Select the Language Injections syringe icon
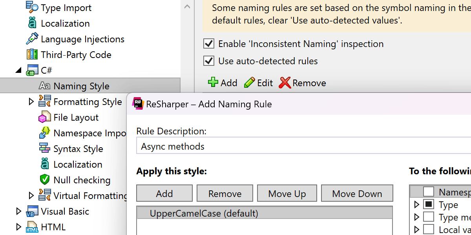 pos(32,39)
